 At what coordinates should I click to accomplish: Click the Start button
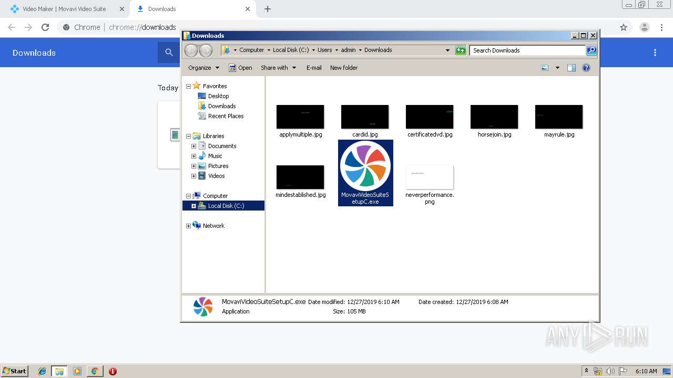point(15,371)
